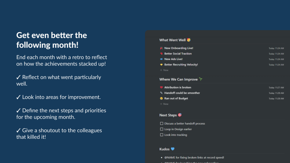Click the sad face icon beside Ran out of Budget
This screenshot has height=163, width=290.
click(161, 98)
